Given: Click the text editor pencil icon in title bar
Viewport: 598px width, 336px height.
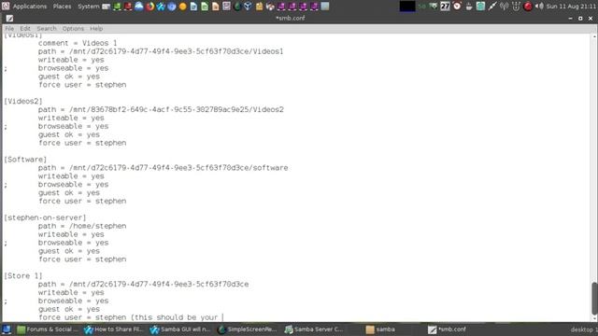Looking at the screenshot, I should (9, 19).
